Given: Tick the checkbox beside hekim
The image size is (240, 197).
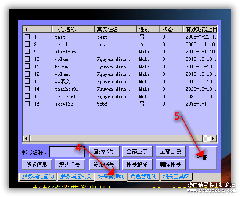Looking at the screenshot, I should [x=28, y=67].
